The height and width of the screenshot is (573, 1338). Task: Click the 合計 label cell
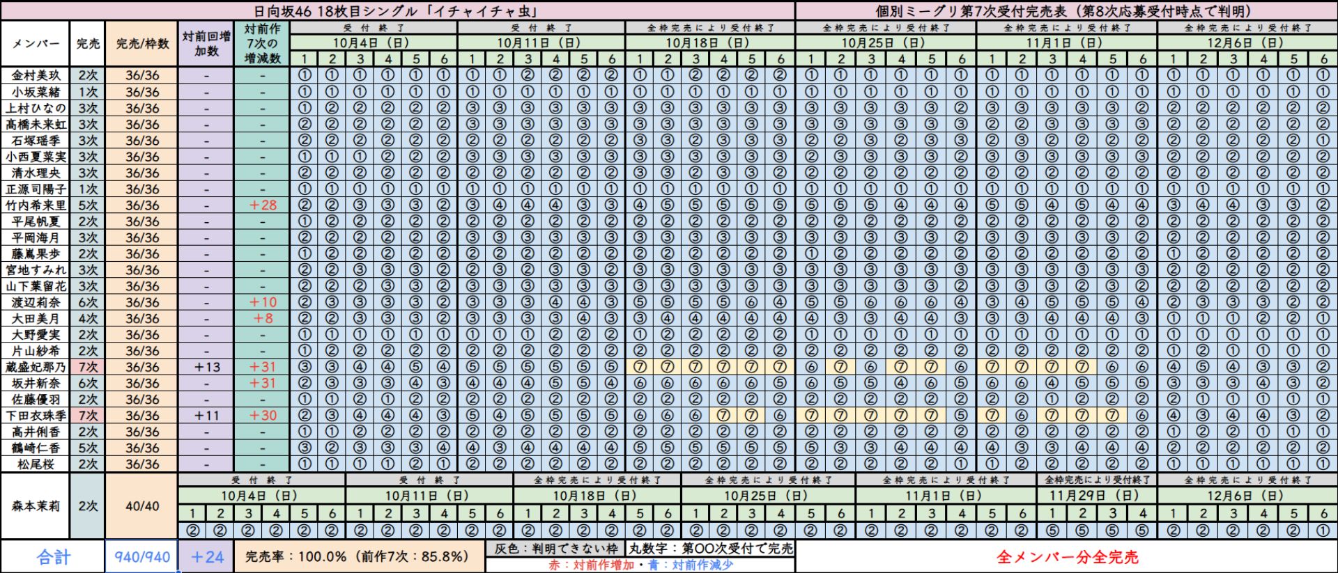pos(53,557)
